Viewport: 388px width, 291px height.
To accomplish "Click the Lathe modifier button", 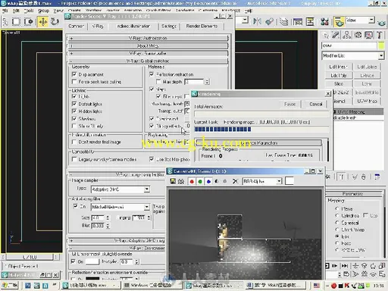I will pyautogui.click(x=367, y=83).
